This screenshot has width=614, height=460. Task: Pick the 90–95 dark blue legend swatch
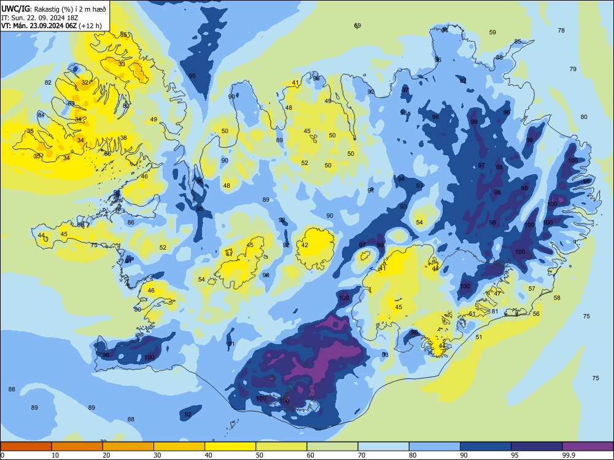[486, 447]
